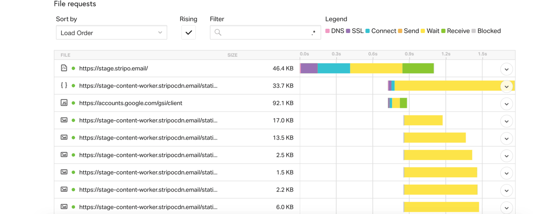Viewport: 533px width, 214px height.
Task: Click the regex icon in the Filter box
Action: [313, 33]
